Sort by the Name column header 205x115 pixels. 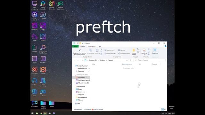coord(94,64)
